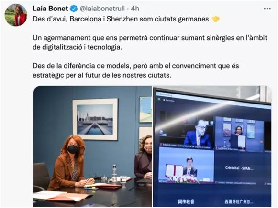Click the 同传收音 label on screen
This screenshot has height=208, width=278.
[x=186, y=201]
